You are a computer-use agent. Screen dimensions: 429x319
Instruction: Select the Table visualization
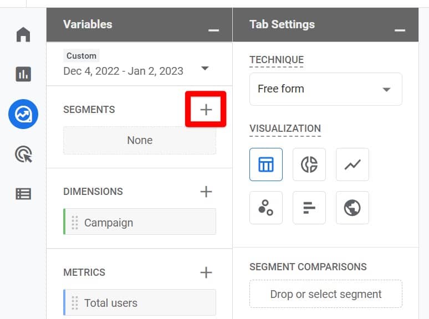click(x=266, y=164)
